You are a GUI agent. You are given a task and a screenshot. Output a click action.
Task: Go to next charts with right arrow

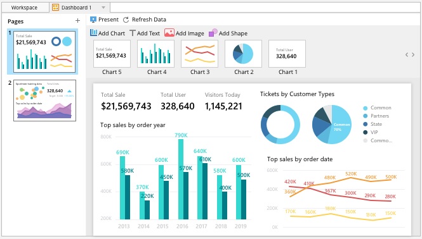(x=413, y=55)
